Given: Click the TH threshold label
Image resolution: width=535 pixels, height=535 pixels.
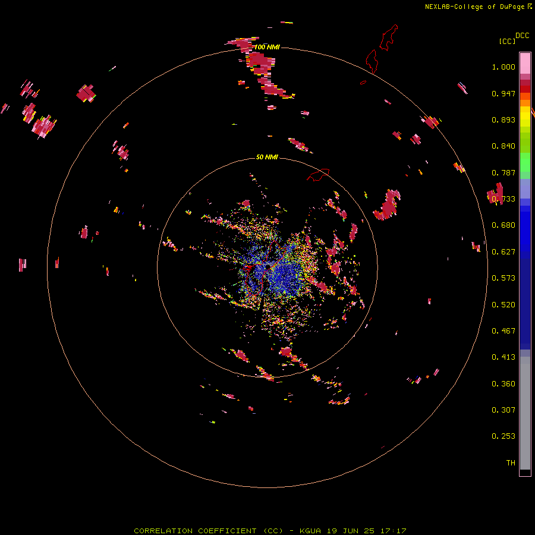Looking at the screenshot, I should tap(511, 463).
